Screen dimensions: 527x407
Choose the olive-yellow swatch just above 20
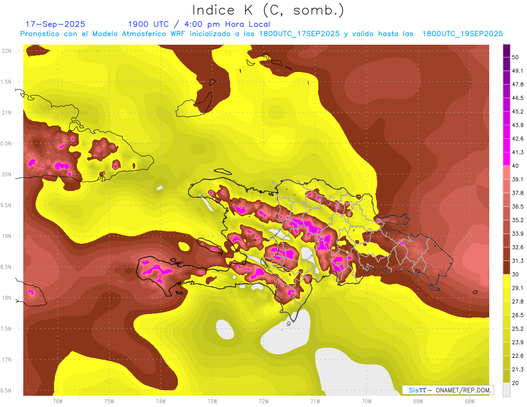coord(506,376)
